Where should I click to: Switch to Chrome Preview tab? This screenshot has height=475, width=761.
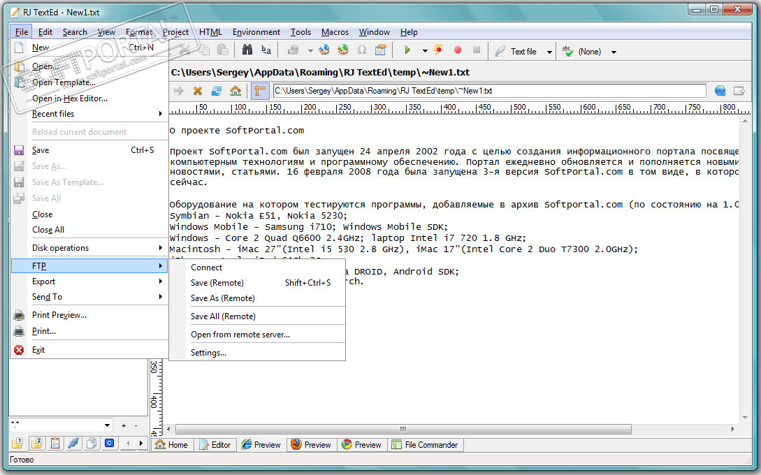point(362,445)
